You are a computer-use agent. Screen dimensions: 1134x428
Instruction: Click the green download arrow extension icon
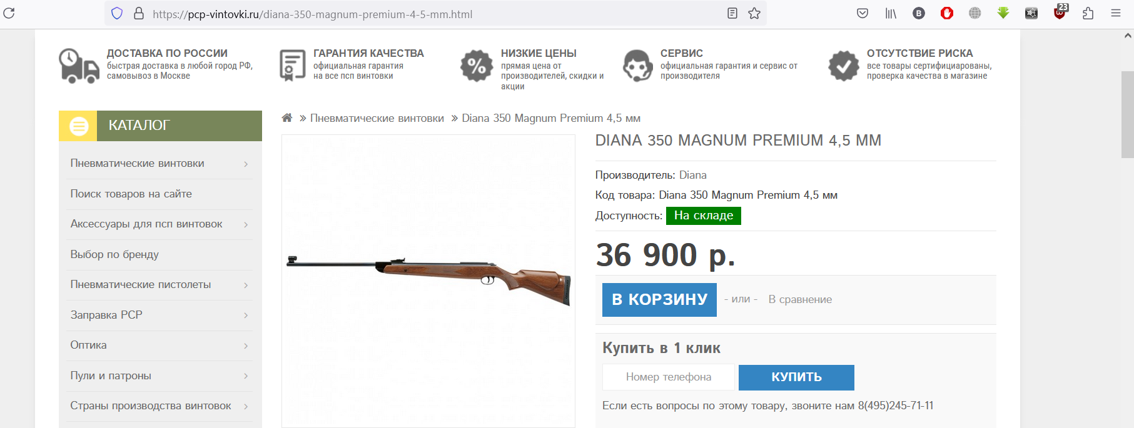[x=1003, y=13]
